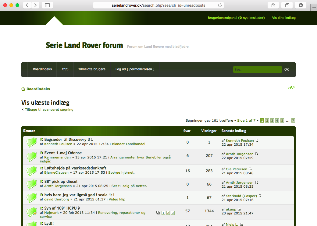Go forward using the Safari forward arrow

[x=35, y=5]
